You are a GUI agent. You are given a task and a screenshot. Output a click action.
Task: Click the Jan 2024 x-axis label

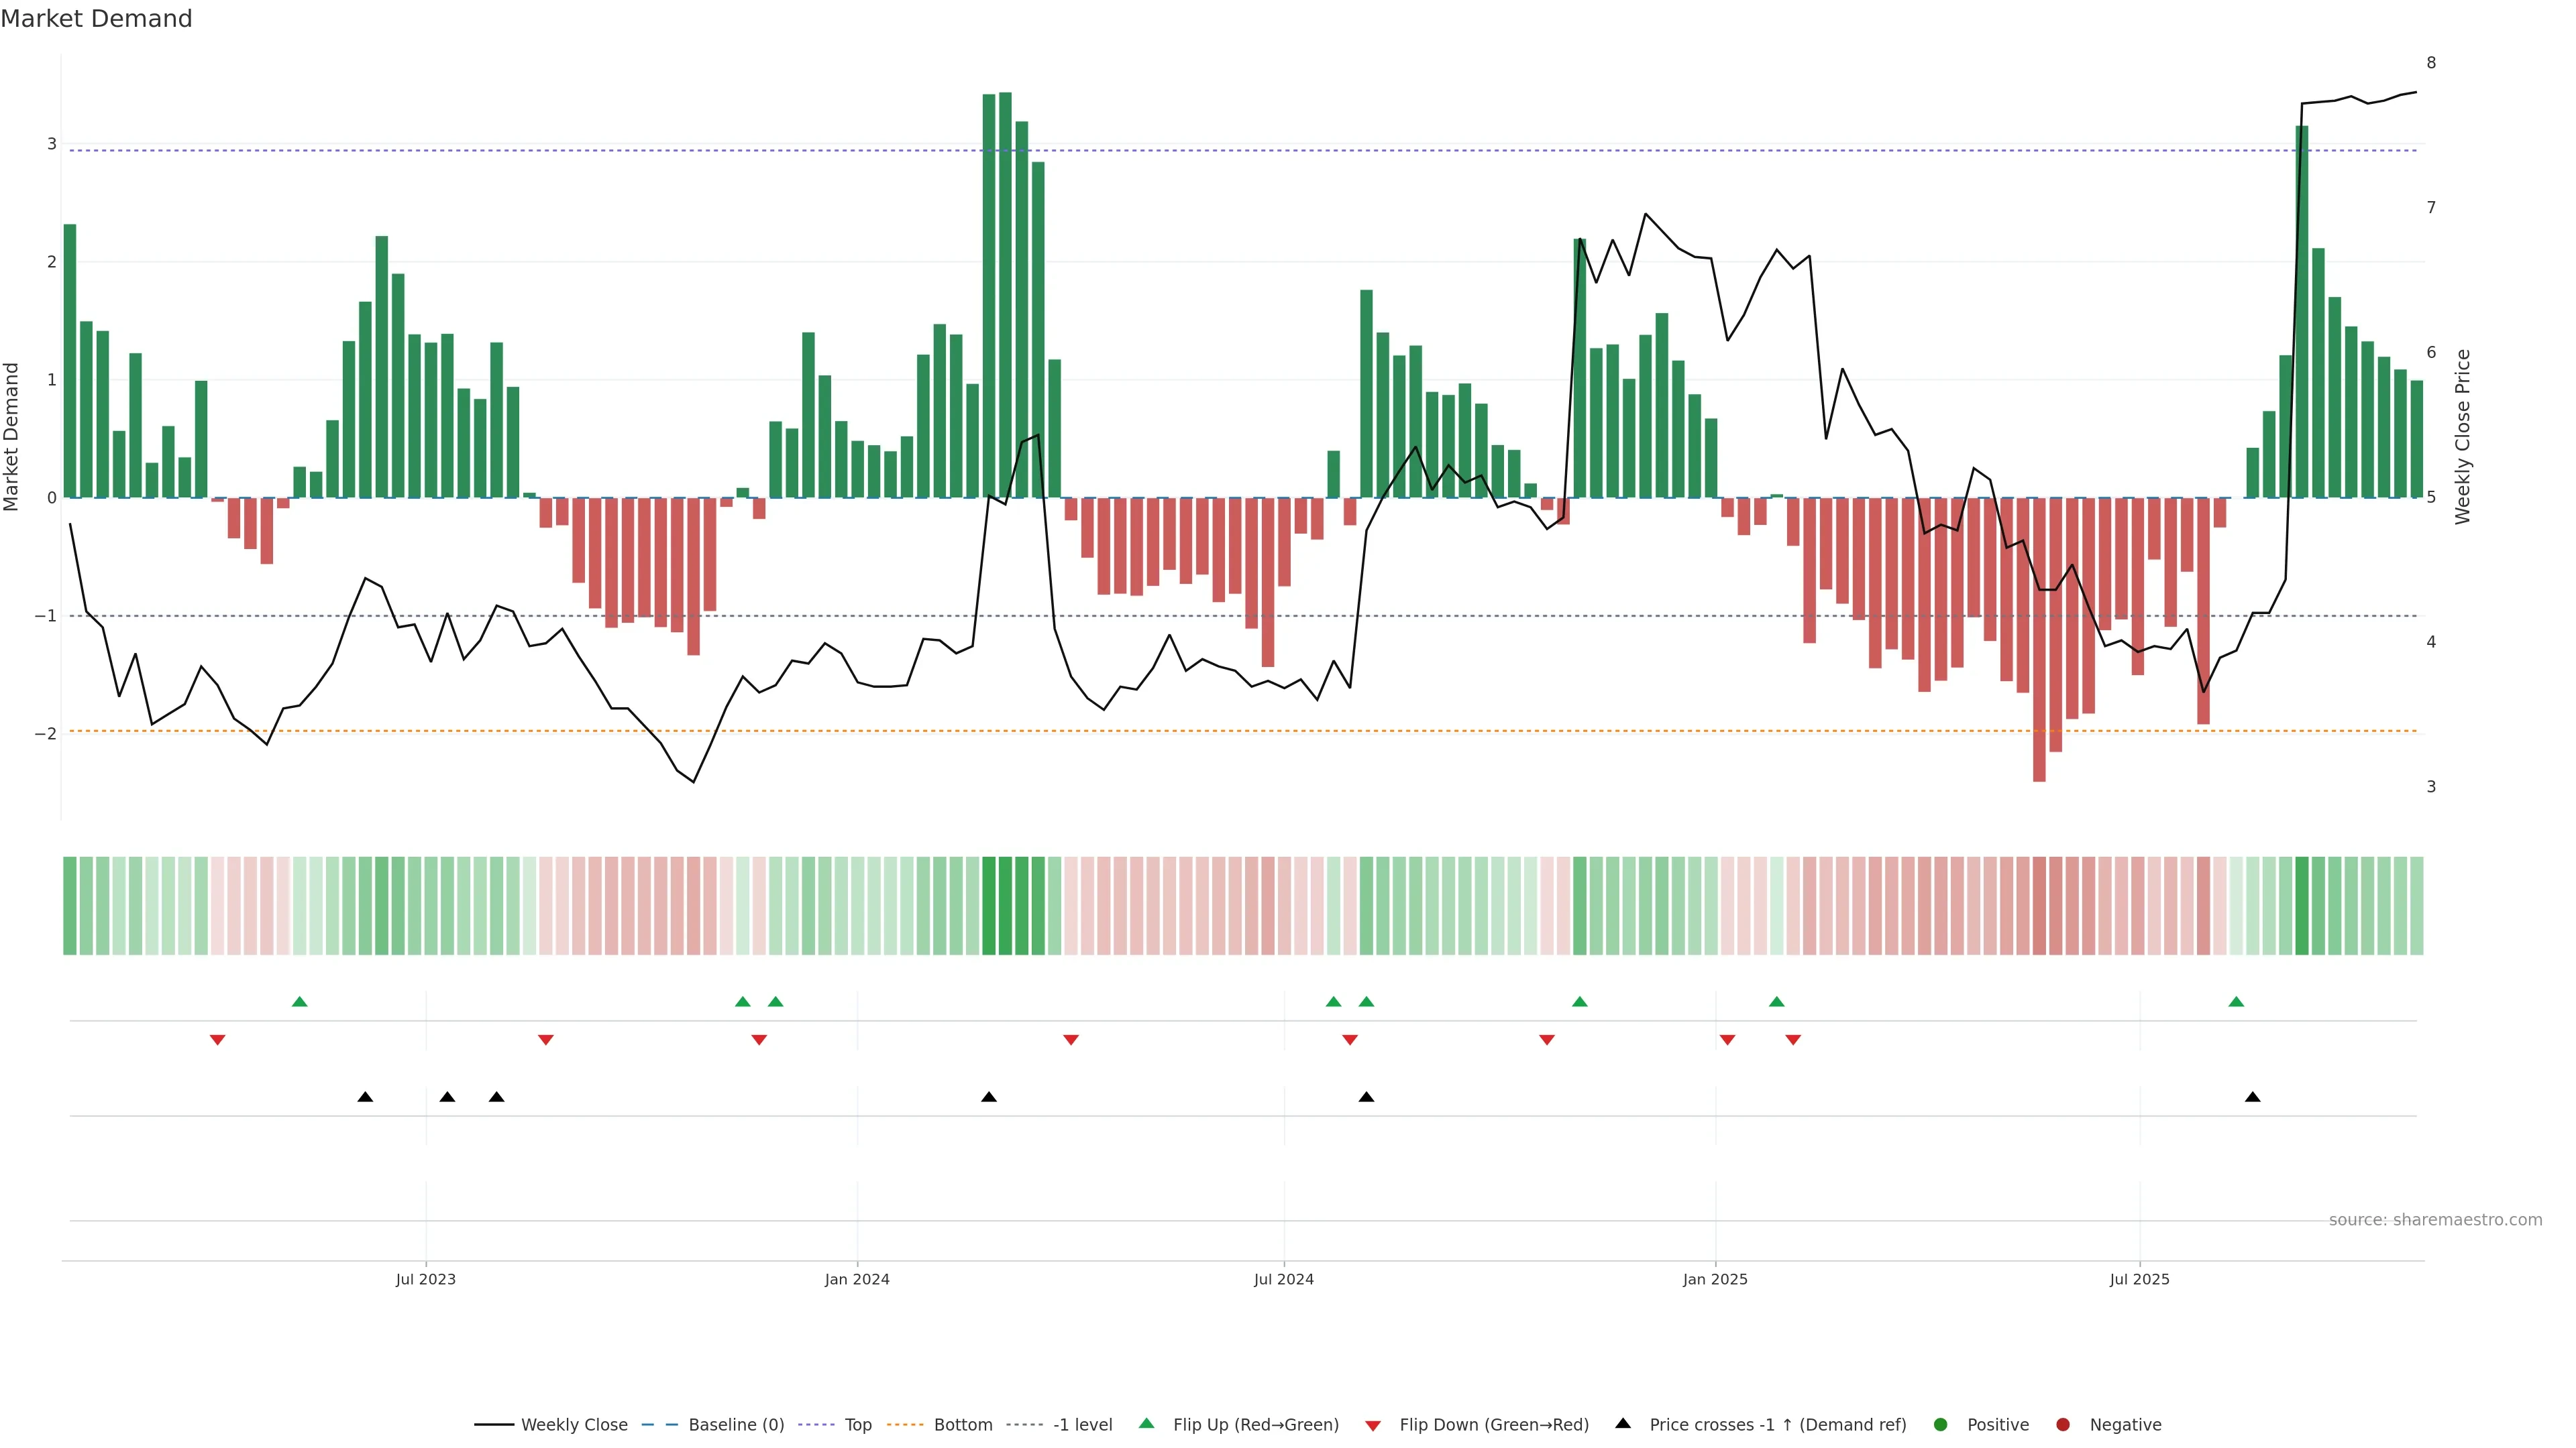[857, 1279]
